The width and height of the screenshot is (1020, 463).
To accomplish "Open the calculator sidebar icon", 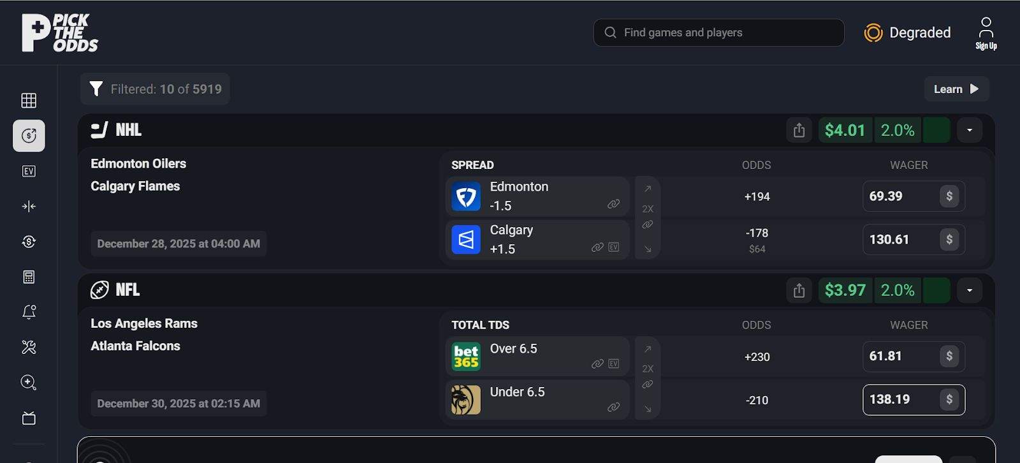I will (x=29, y=277).
